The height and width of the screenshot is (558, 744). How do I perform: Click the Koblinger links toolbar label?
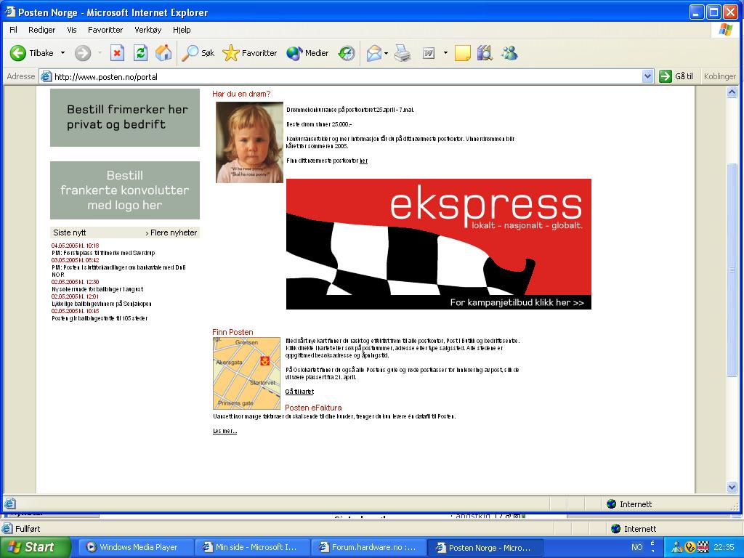tap(720, 76)
